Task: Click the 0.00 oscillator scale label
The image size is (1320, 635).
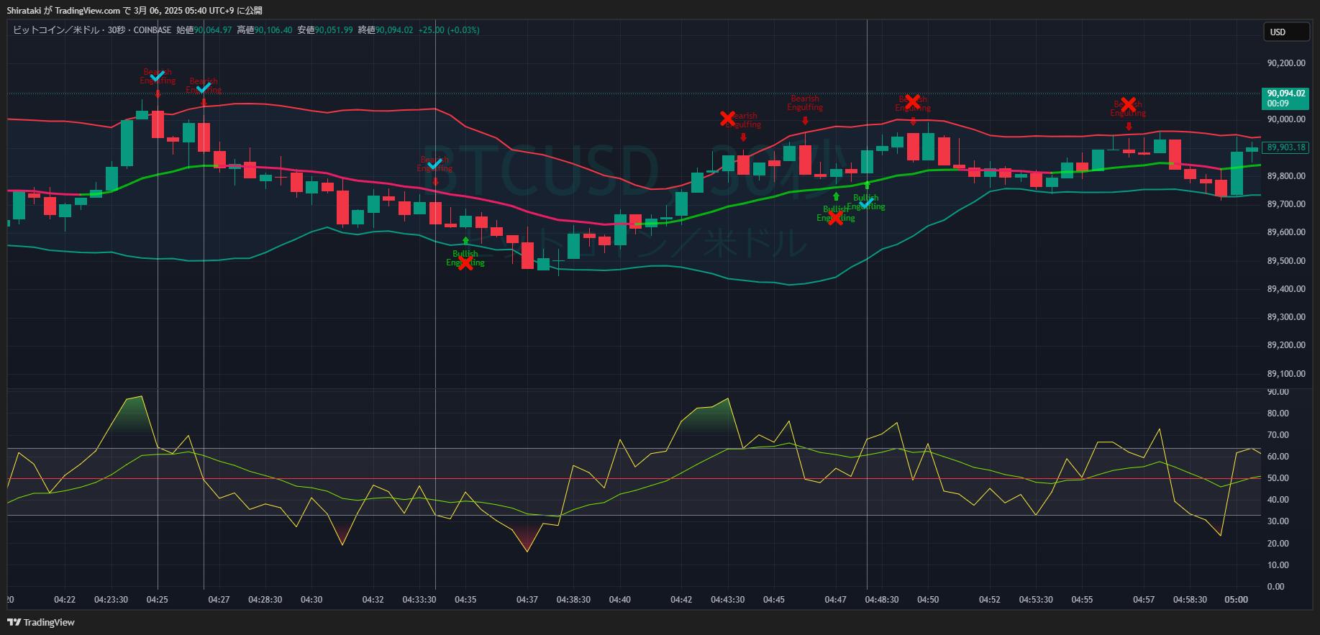Action: point(1275,587)
